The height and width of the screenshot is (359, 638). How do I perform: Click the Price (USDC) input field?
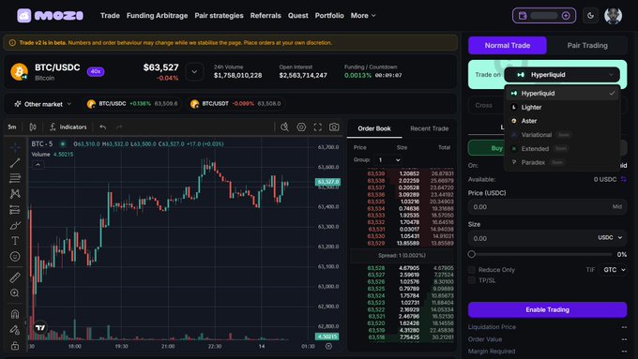547,206
